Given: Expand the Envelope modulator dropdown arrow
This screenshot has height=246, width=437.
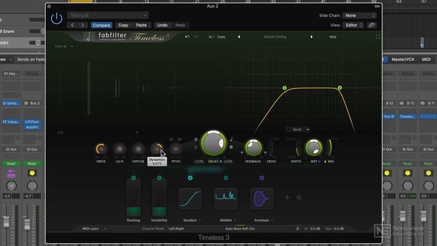Looking at the screenshot, I should 272,220.
